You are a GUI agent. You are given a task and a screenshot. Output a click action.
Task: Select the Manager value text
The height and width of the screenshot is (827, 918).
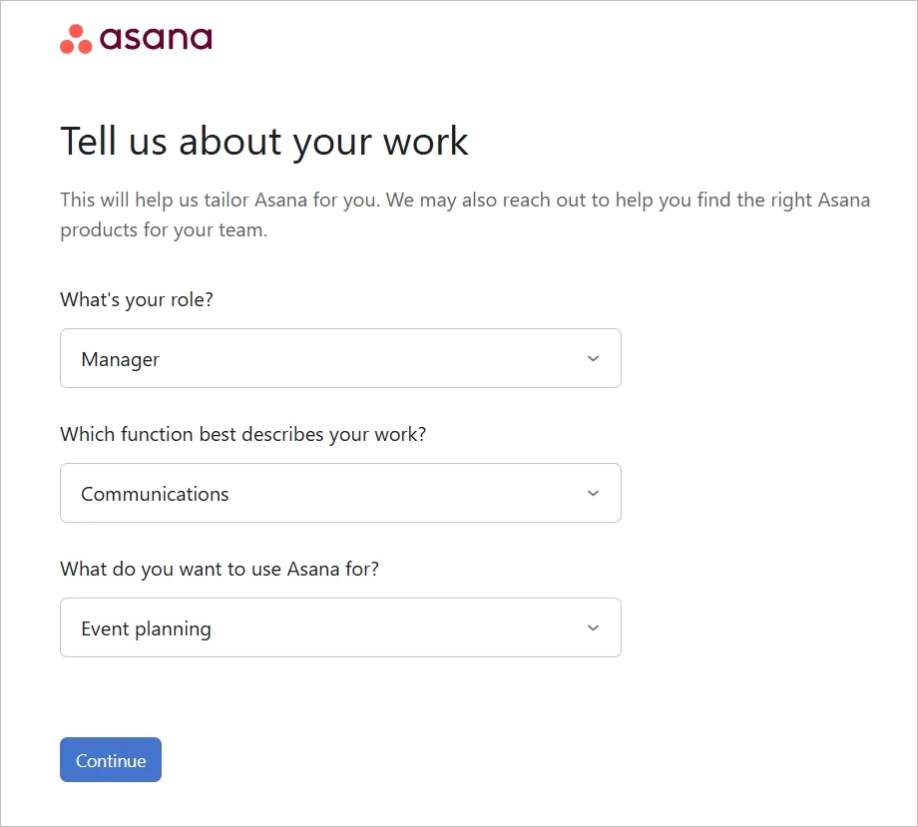tap(120, 360)
